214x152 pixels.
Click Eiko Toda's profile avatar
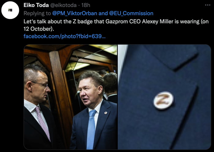[x=10, y=10]
